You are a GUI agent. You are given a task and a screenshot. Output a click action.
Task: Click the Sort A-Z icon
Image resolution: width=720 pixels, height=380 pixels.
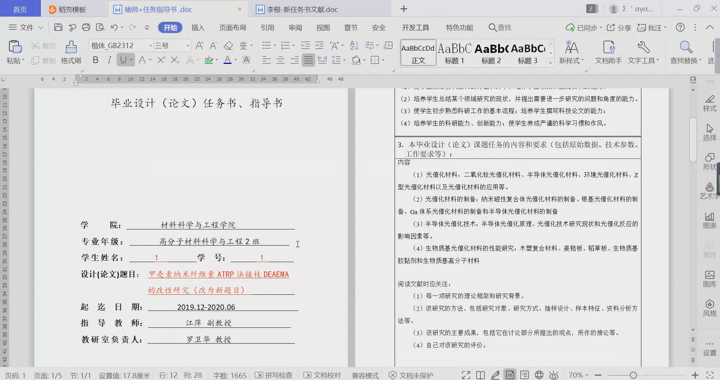(354, 45)
